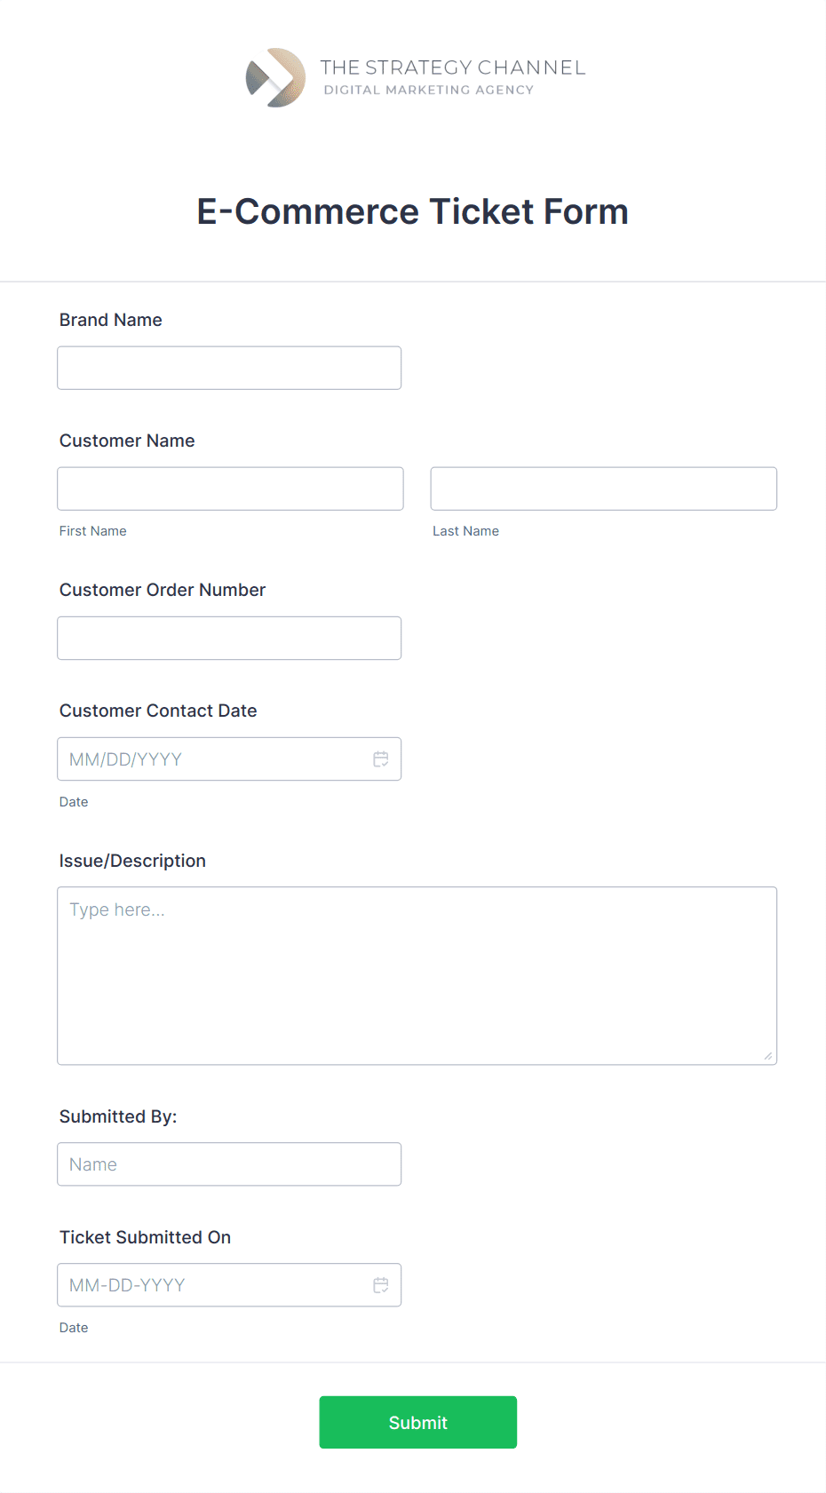
Task: Click the Customer Name label
Action: (127, 440)
